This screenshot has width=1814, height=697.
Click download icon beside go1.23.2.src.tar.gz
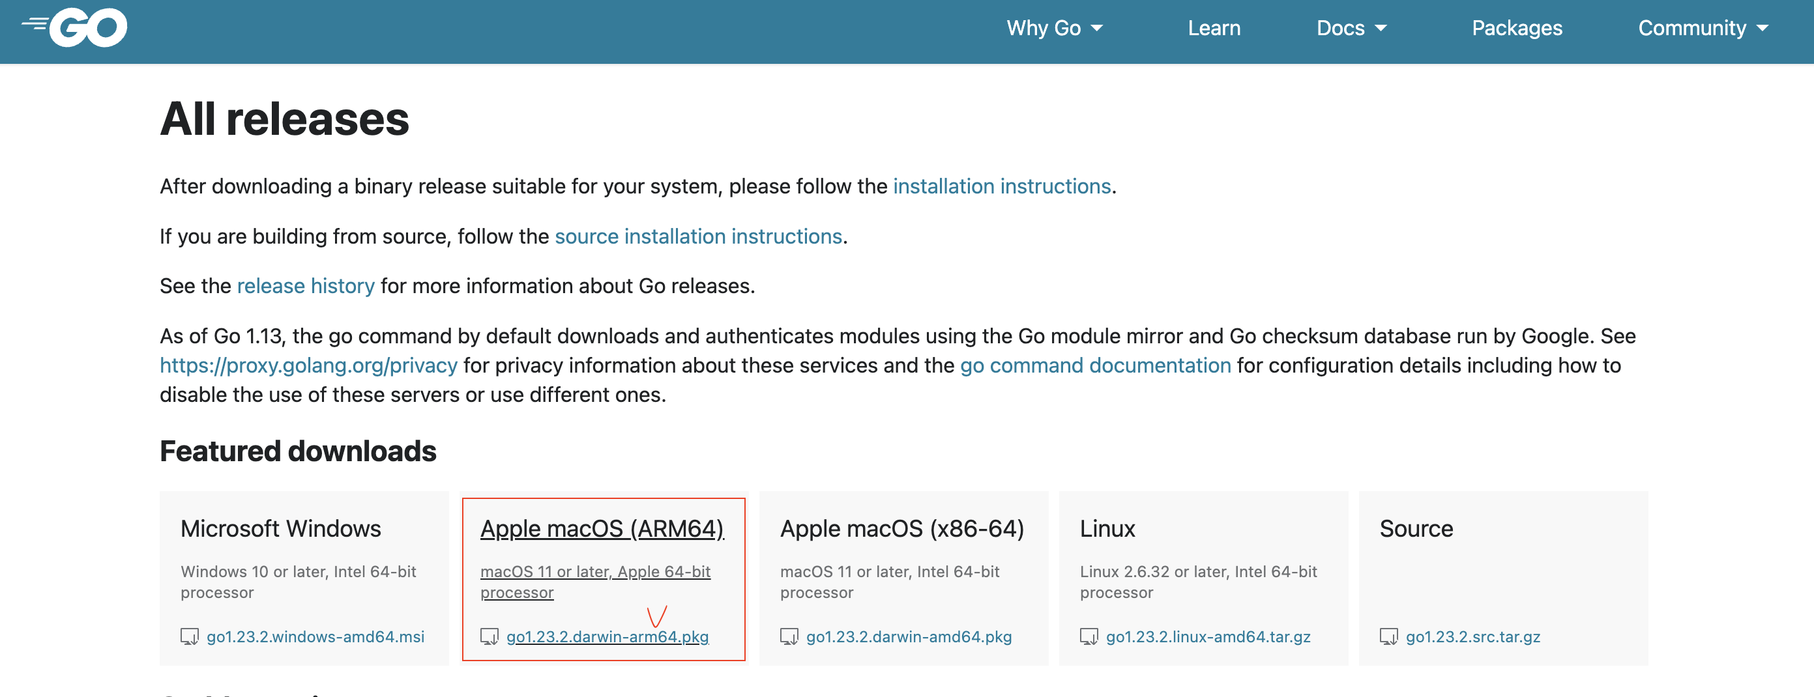[x=1390, y=636]
